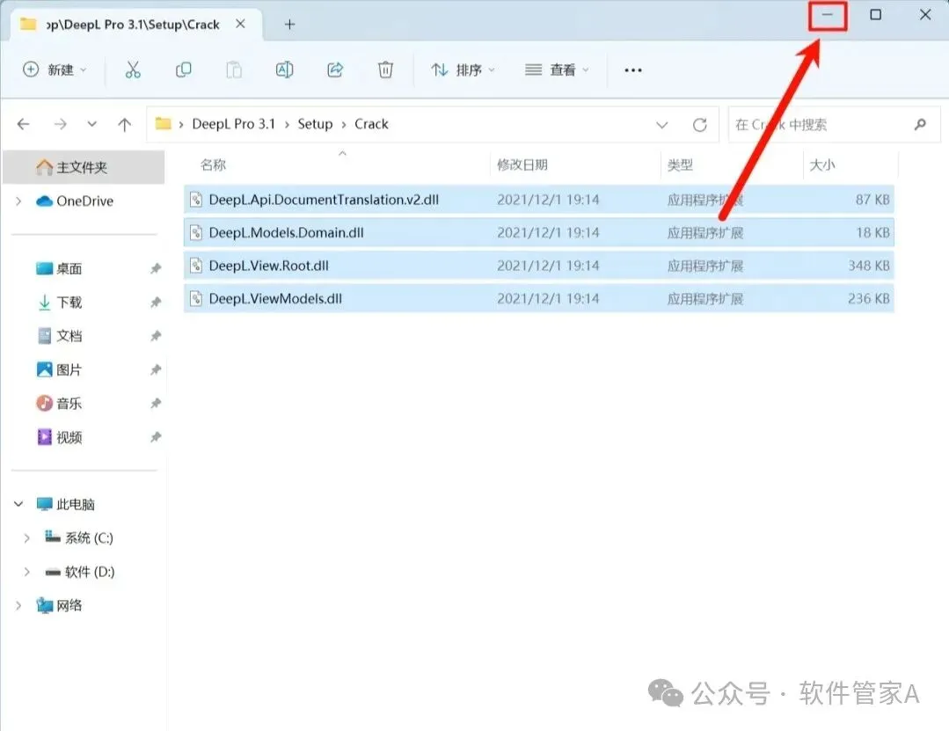This screenshot has width=949, height=731.
Task: Add a new tab with plus button
Action: (290, 25)
